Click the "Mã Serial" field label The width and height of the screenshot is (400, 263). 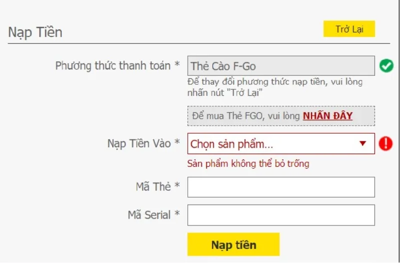(x=149, y=215)
